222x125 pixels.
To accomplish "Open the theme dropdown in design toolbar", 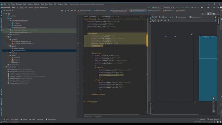I will pyautogui.click(x=181, y=17).
